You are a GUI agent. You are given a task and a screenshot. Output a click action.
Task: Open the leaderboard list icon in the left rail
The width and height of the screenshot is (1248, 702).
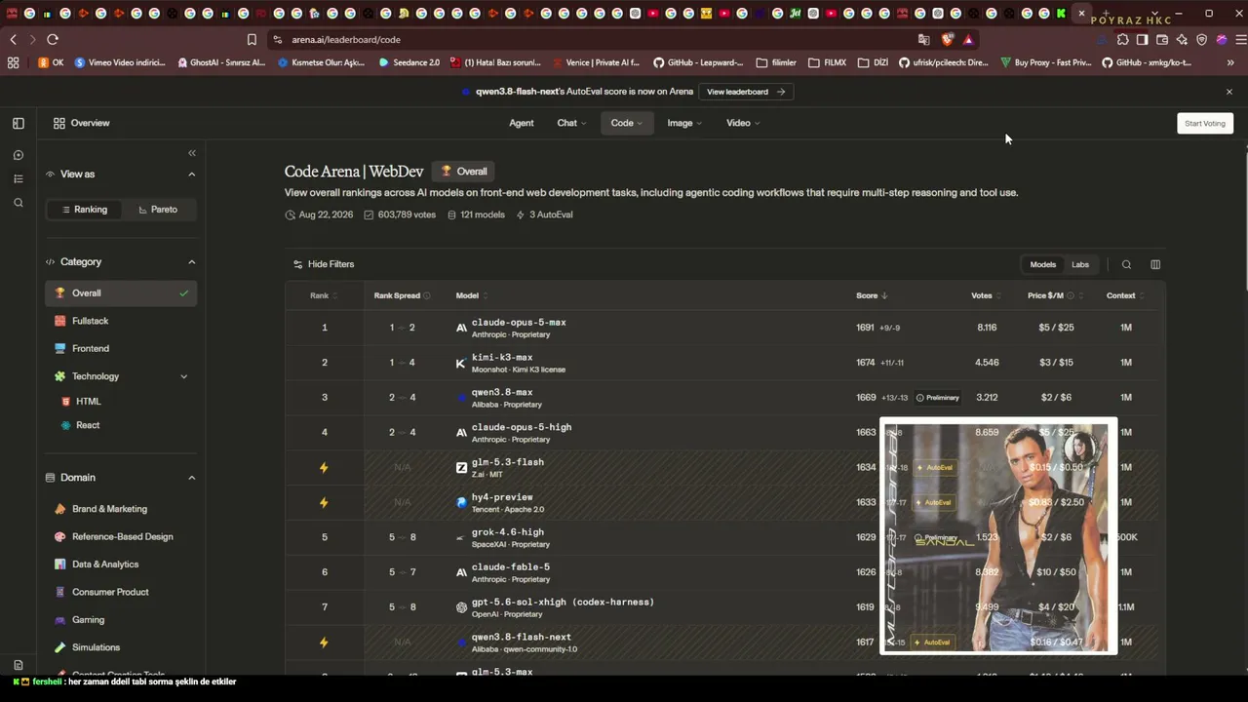tap(19, 178)
